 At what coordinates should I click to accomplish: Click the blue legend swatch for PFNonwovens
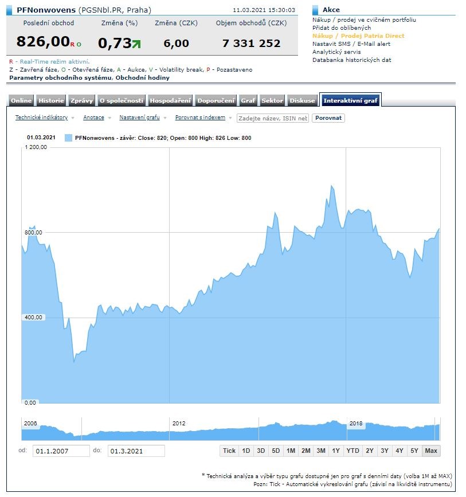coord(69,138)
